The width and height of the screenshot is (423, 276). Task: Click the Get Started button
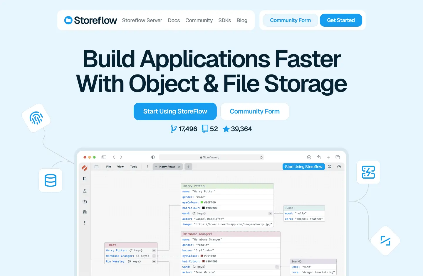(x=341, y=20)
